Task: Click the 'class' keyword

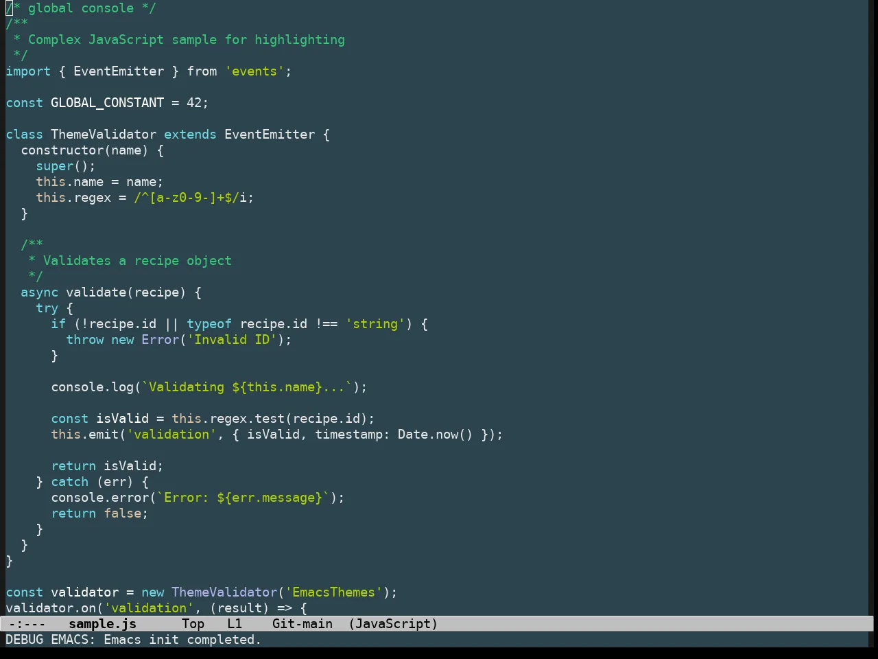Action: (24, 135)
